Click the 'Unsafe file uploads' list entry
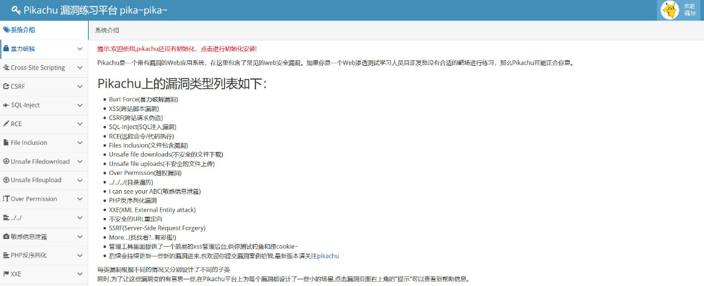This screenshot has width=704, height=286. (x=162, y=164)
